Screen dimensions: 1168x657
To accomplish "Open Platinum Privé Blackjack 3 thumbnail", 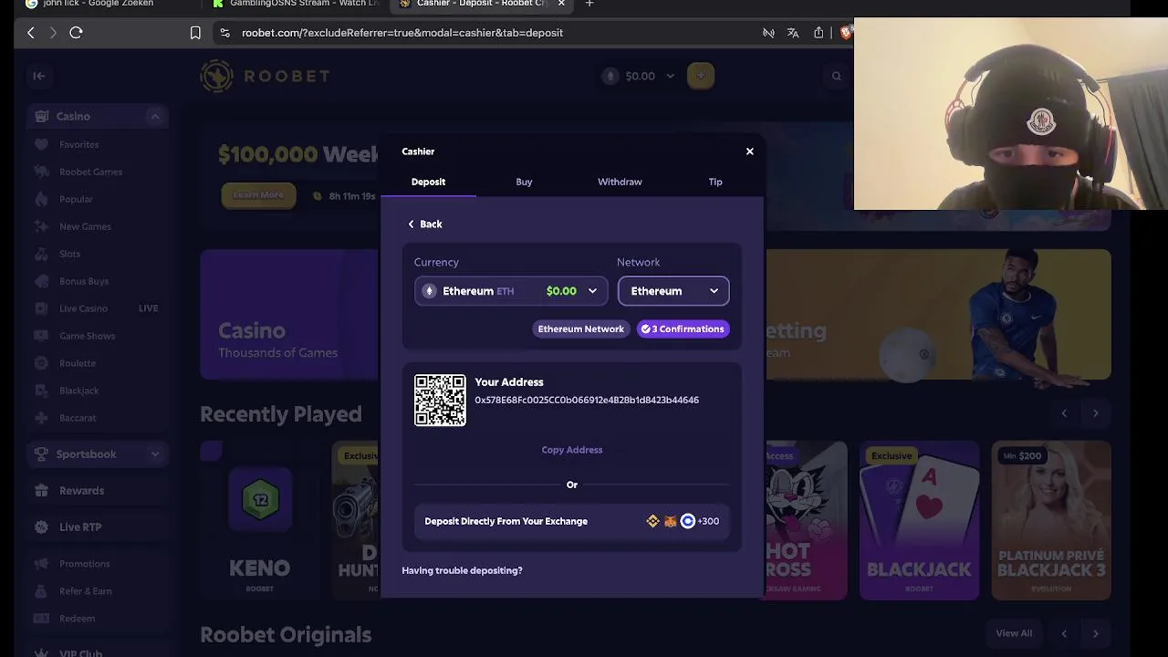I will click(x=1051, y=520).
